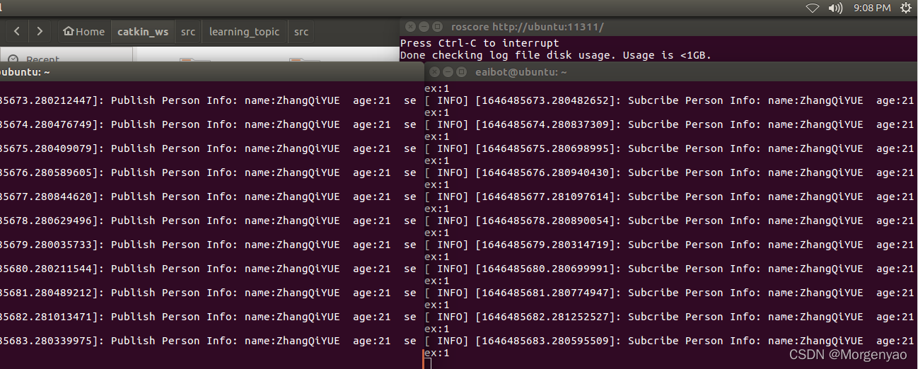Screen dimensions: 918x369
Task: Click Subcribe line with timestamp 1646485673.280482652
Action: [669, 100]
